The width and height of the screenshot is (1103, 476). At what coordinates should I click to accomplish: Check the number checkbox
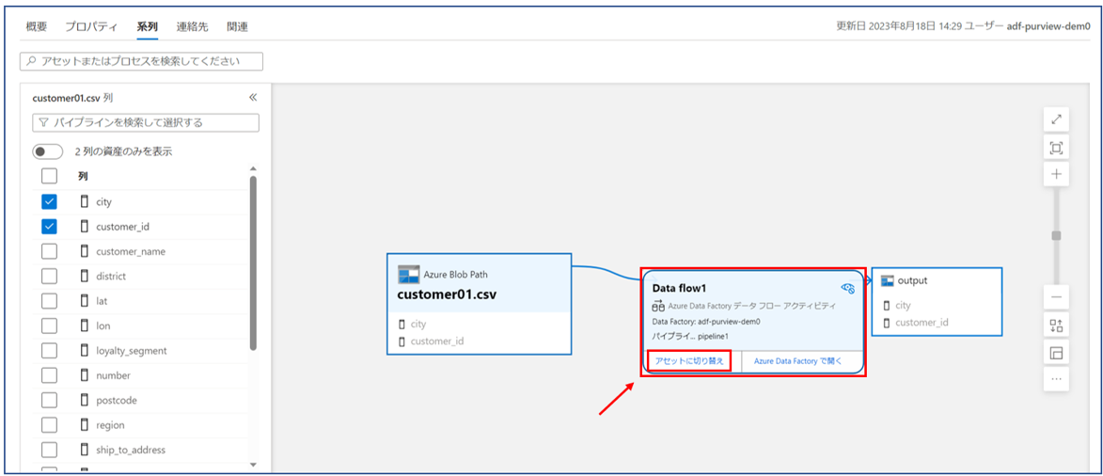(49, 375)
